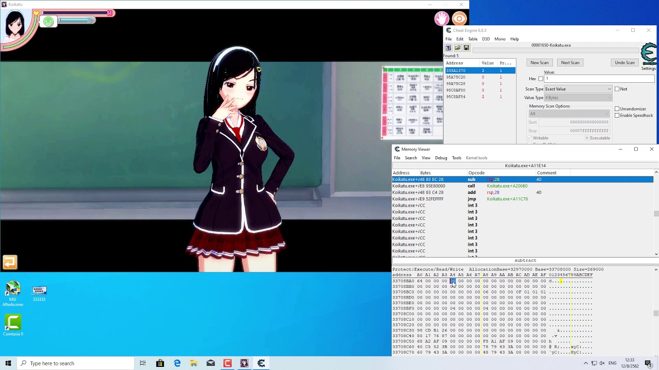Open the notification center icon
This screenshot has width=659, height=370.
(x=648, y=363)
